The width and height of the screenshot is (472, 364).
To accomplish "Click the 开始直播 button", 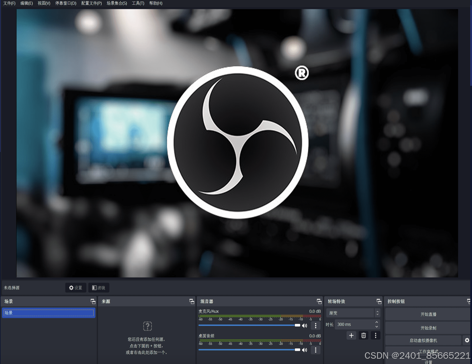I will point(428,314).
